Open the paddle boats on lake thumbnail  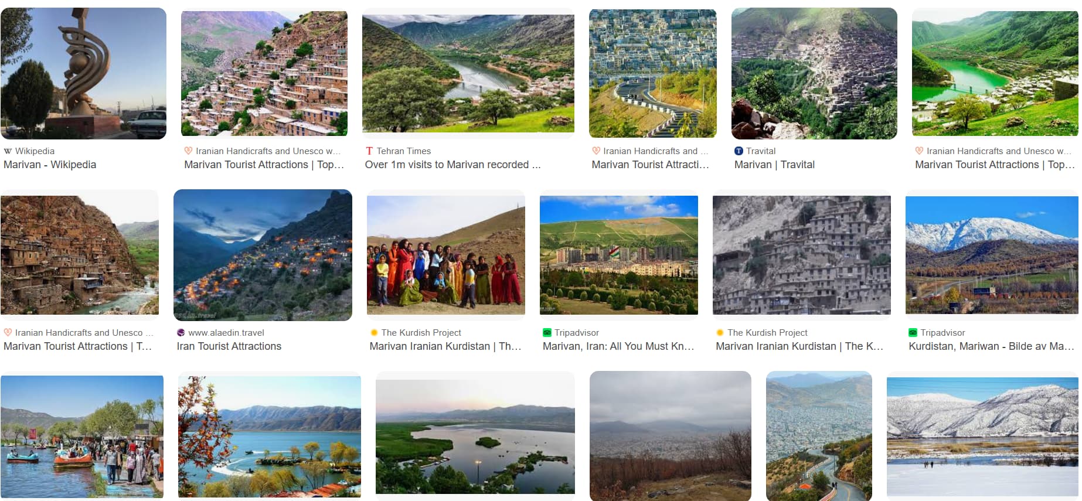pyautogui.click(x=82, y=437)
